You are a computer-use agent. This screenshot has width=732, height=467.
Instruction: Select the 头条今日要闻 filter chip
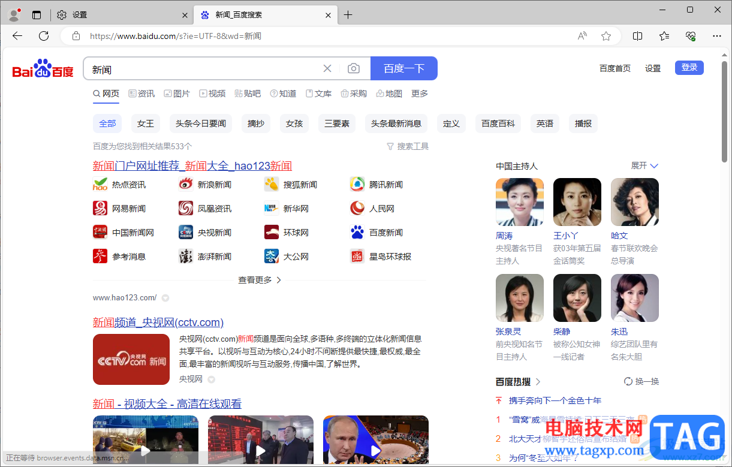click(201, 123)
